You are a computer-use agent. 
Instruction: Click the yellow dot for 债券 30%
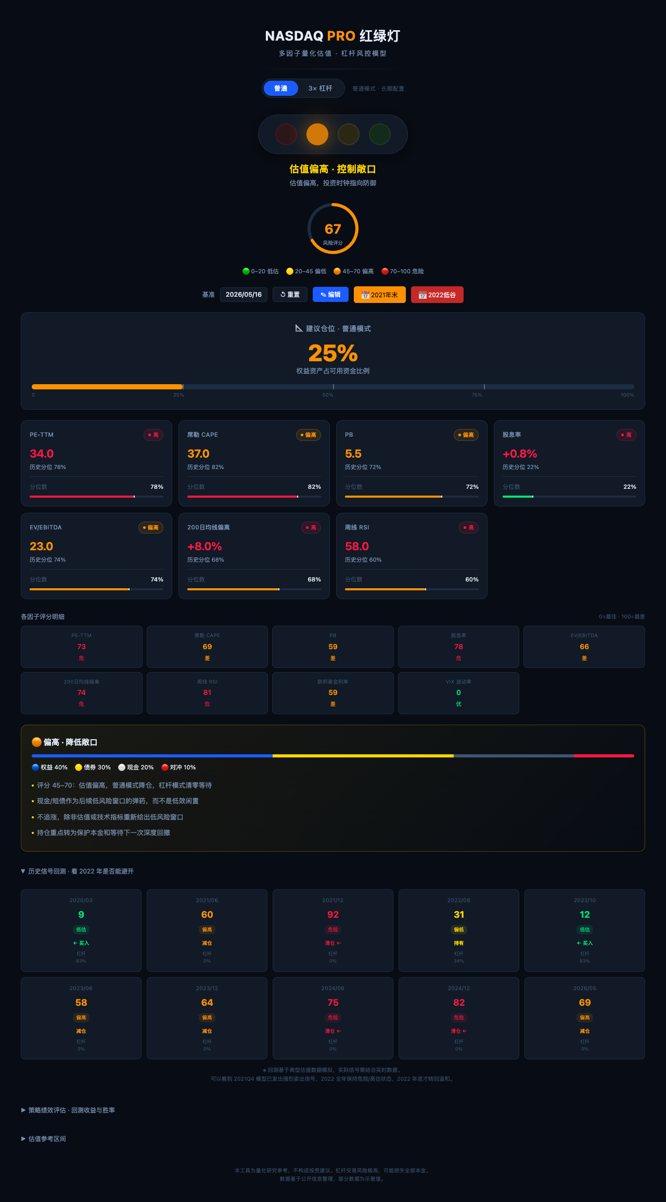[x=79, y=767]
